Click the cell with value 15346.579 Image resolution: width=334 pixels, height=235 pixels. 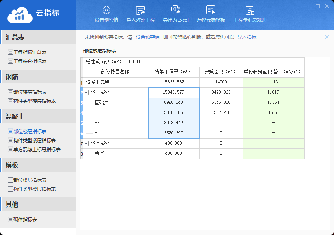click(x=174, y=92)
